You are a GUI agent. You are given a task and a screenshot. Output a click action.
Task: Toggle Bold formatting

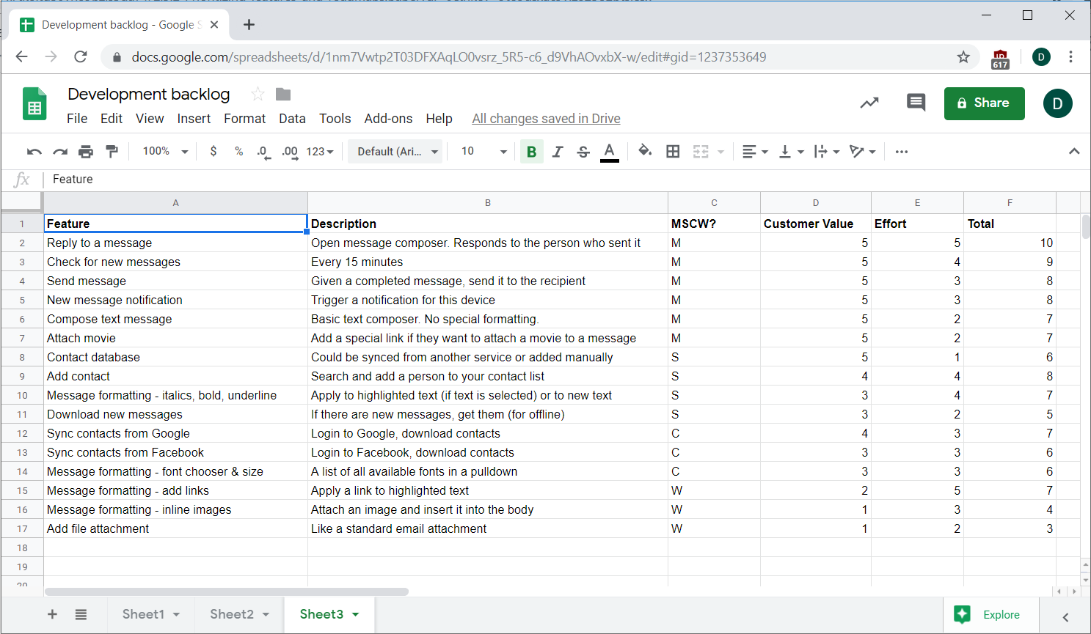(532, 152)
